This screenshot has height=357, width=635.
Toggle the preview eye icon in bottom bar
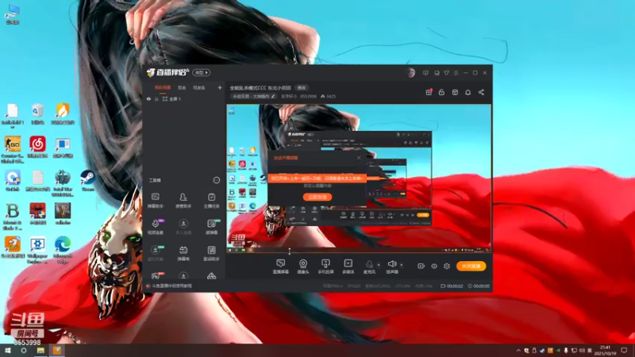(x=433, y=266)
